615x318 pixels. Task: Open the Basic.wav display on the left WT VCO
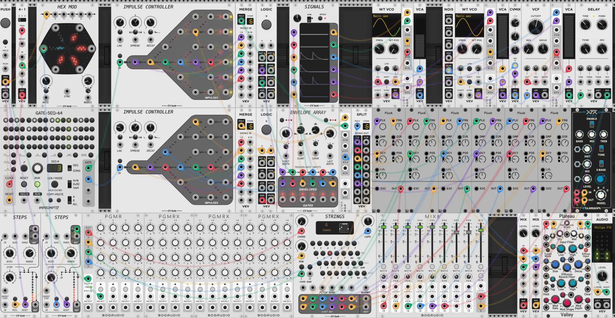coord(386,26)
